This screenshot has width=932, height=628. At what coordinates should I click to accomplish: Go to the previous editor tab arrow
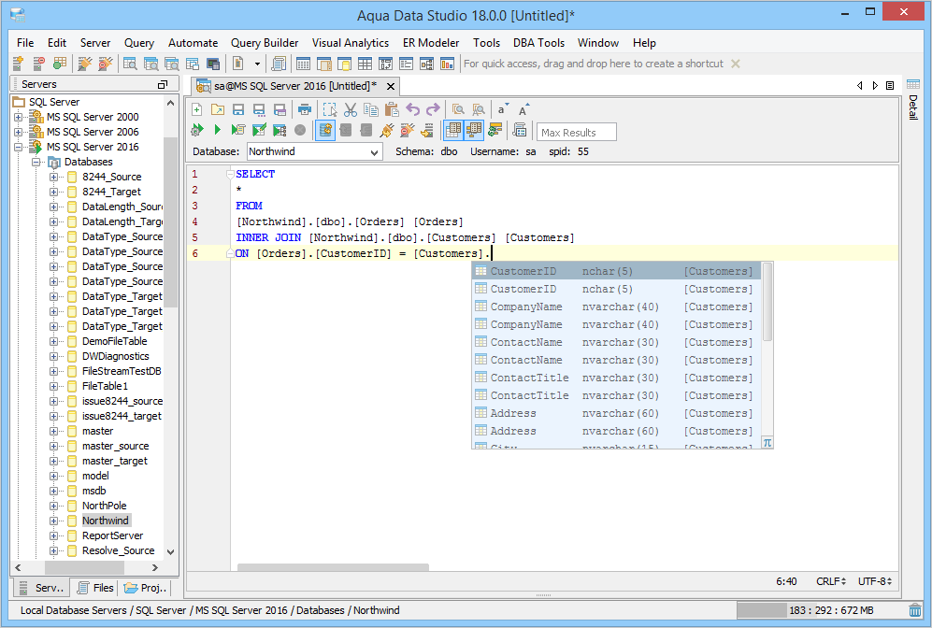[859, 86]
